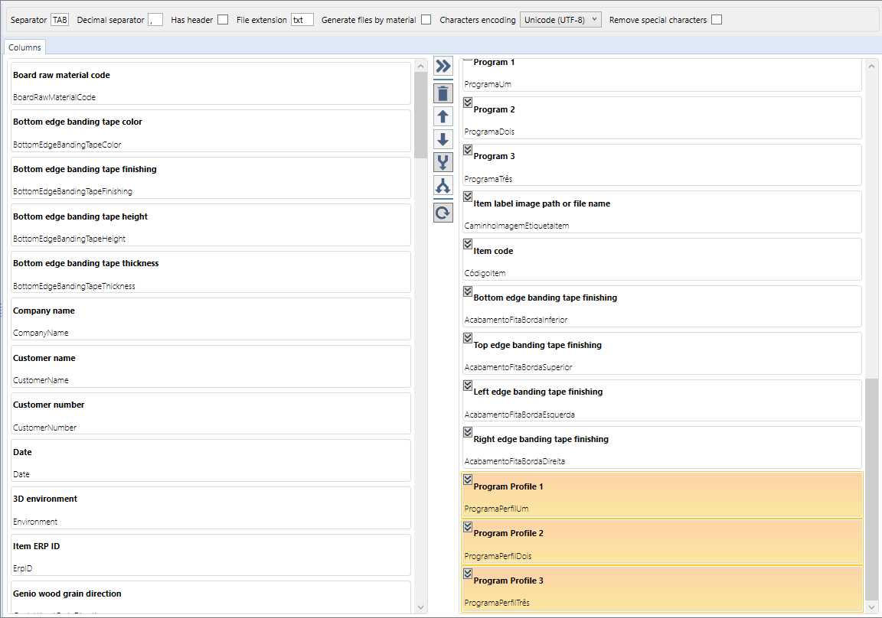The height and width of the screenshot is (618, 882).
Task: Expand the Program Profile 1 entry
Action: pos(468,480)
